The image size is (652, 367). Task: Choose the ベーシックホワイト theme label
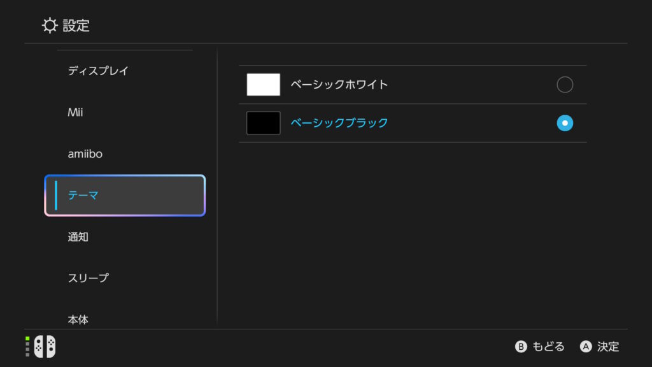point(339,85)
